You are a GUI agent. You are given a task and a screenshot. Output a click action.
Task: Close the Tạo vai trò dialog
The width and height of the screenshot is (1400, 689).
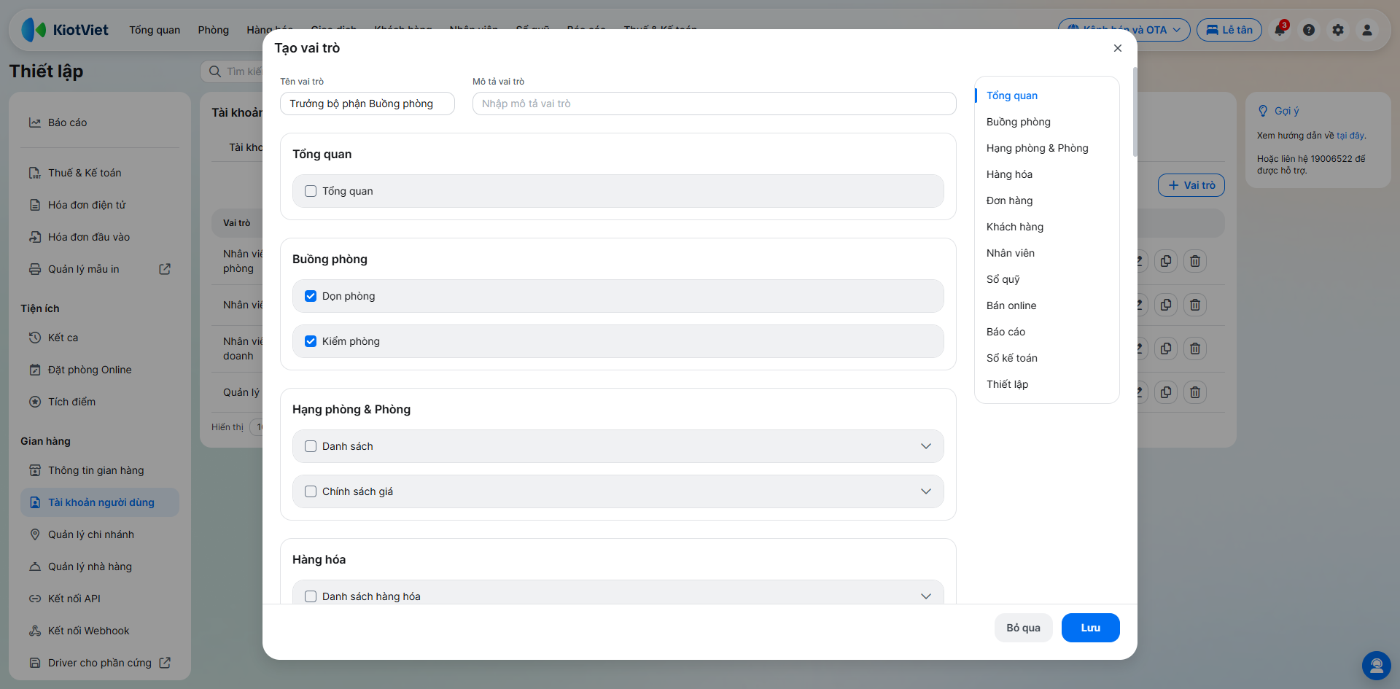click(x=1118, y=48)
